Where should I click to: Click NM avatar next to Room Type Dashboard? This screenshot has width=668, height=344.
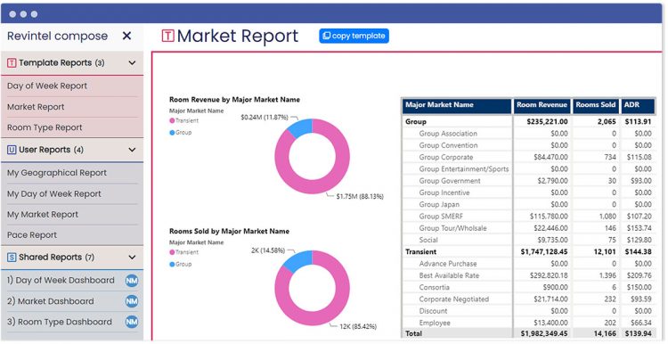coord(132,322)
